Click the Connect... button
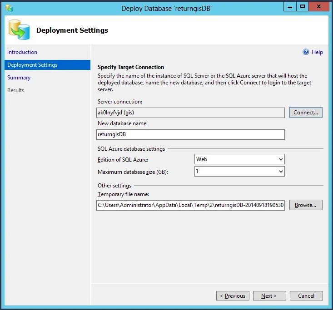The image size is (333, 310). click(306, 113)
